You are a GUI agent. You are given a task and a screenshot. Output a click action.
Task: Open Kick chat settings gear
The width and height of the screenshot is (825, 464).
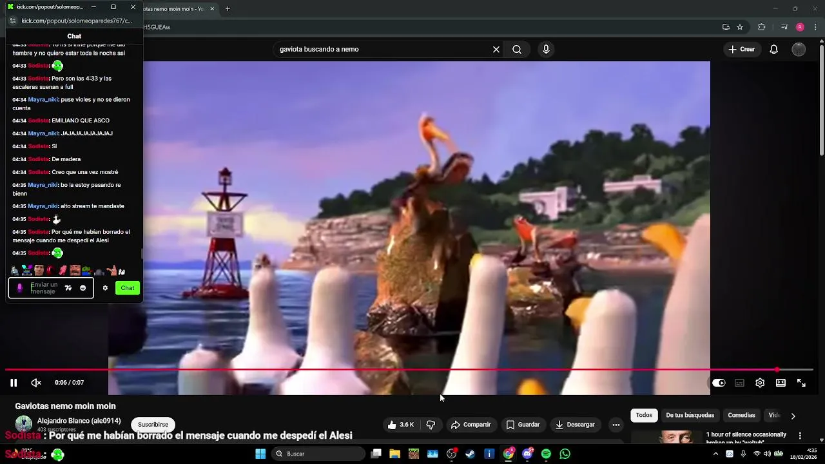pyautogui.click(x=105, y=288)
